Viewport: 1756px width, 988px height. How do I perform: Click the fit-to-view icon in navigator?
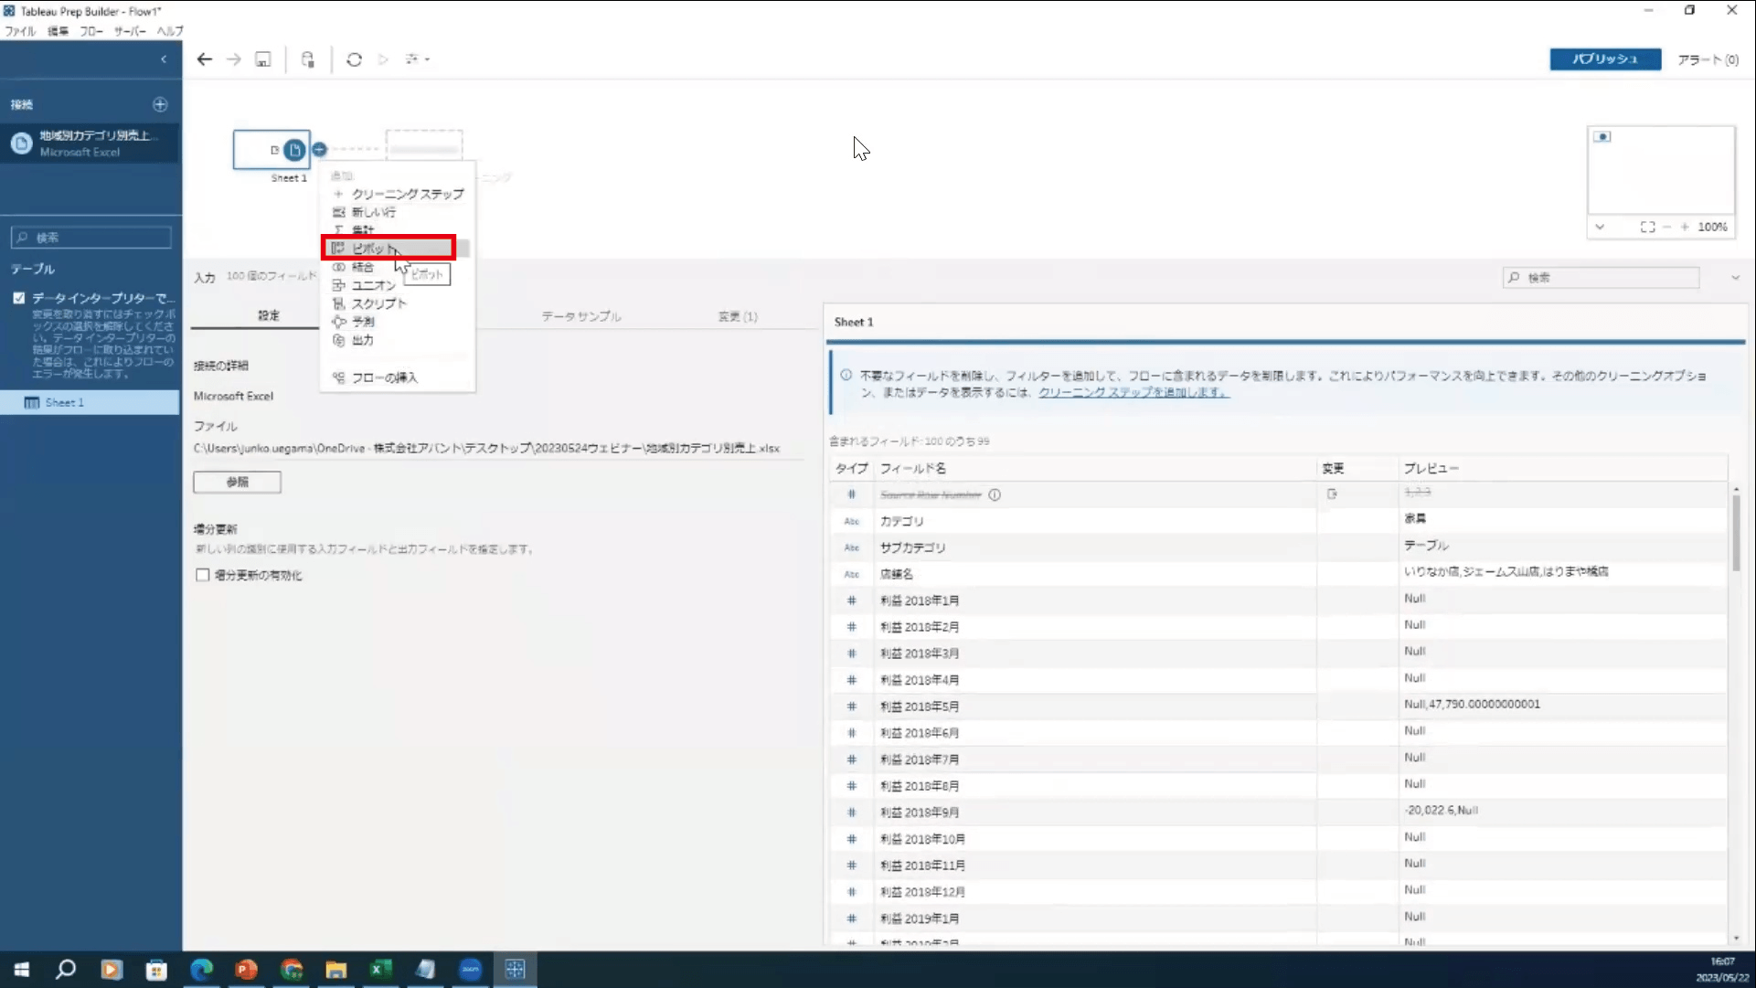pyautogui.click(x=1647, y=227)
